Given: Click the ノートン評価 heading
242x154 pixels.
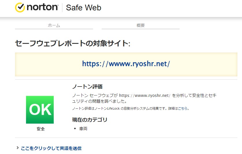Looking at the screenshot, I should coord(87,87).
